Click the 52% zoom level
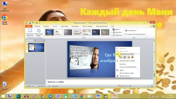Viewport: 176px width, 99px height. [x=130, y=86]
